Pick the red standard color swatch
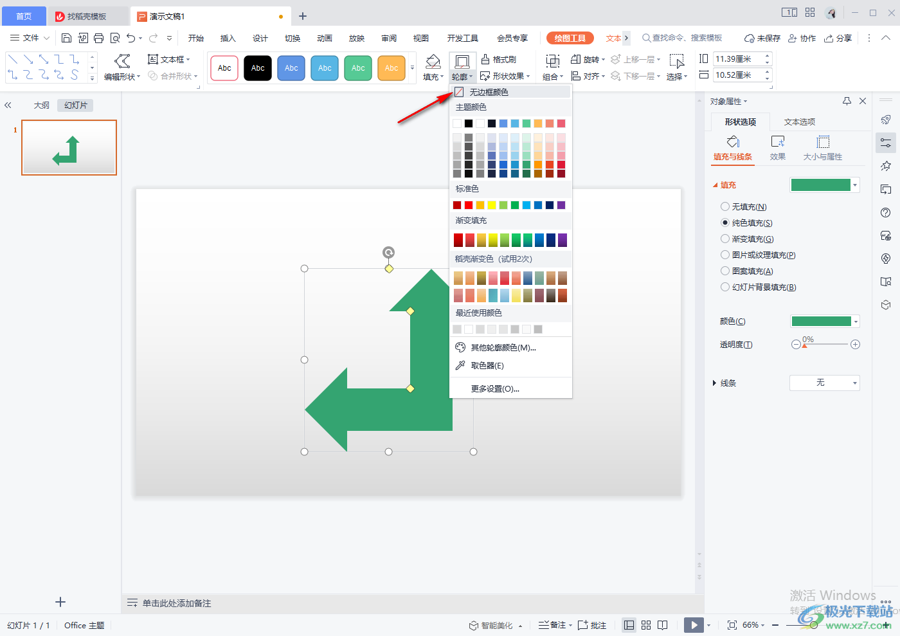Viewport: 900px width, 636px height. (x=469, y=205)
